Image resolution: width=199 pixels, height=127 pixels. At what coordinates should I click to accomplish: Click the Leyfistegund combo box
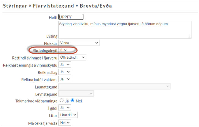tap(76, 93)
